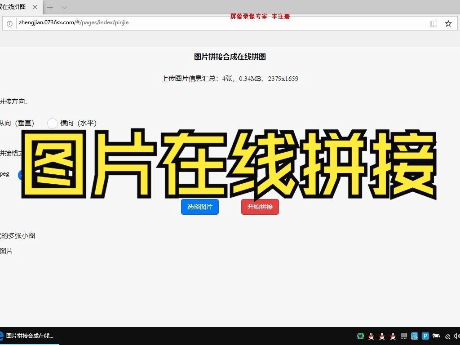
Task: Click the split-screen view icon near the star
Action: (x=433, y=23)
